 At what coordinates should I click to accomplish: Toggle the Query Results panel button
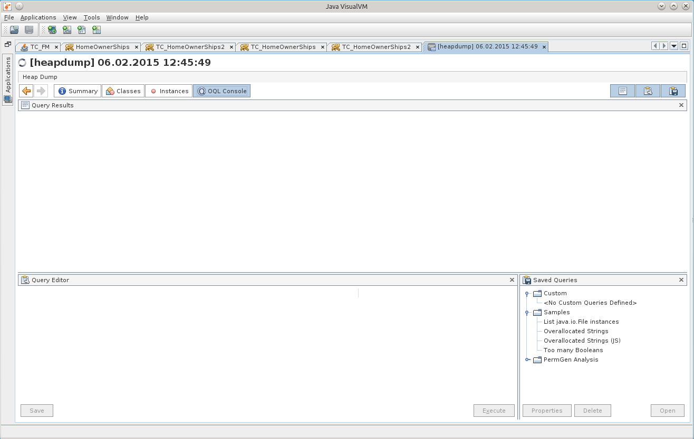coord(622,91)
